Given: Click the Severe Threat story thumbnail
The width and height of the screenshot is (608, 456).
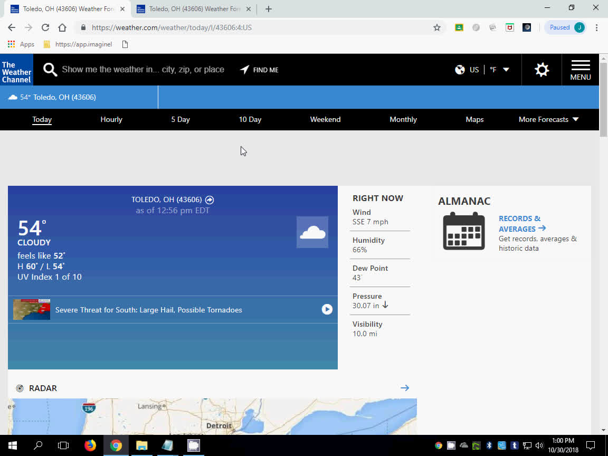Looking at the screenshot, I should (32, 310).
